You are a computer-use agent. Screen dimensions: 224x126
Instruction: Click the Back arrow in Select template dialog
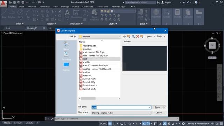(125, 36)
